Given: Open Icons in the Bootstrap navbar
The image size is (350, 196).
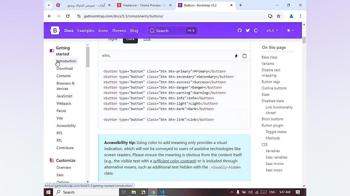Looking at the screenshot, I should coord(103,31).
